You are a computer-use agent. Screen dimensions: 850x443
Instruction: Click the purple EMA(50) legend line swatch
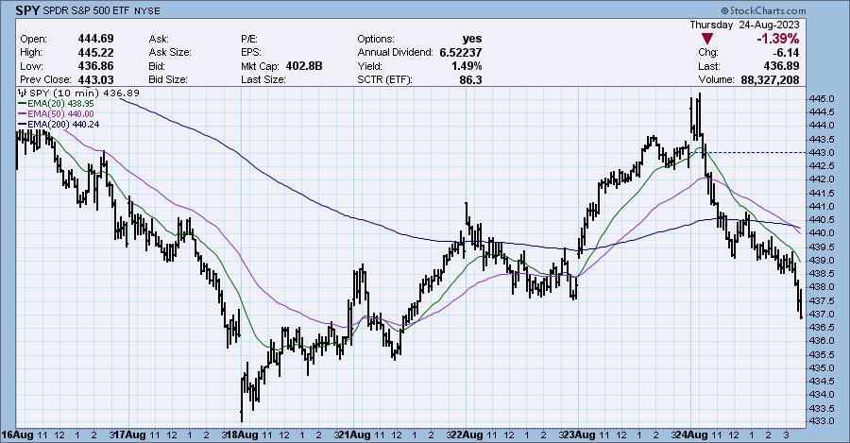(23, 114)
